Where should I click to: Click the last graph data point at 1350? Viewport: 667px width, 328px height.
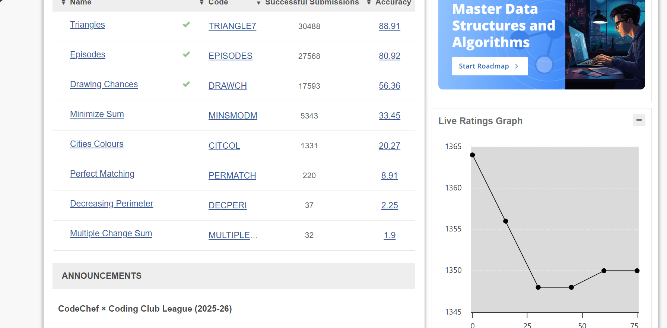pyautogui.click(x=637, y=271)
